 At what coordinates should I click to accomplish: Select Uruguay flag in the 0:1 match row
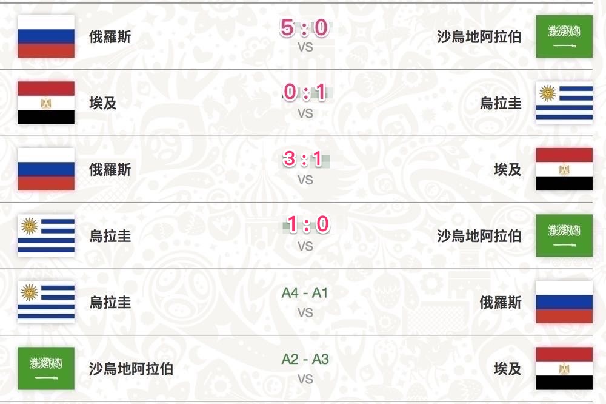[564, 103]
